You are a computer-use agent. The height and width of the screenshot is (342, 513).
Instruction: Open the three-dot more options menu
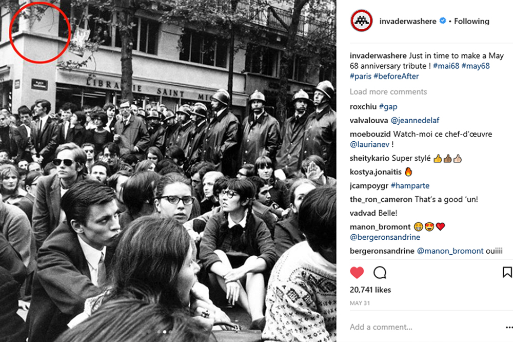[509, 327]
